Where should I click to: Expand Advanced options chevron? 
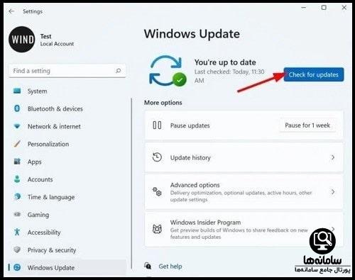coord(333,191)
